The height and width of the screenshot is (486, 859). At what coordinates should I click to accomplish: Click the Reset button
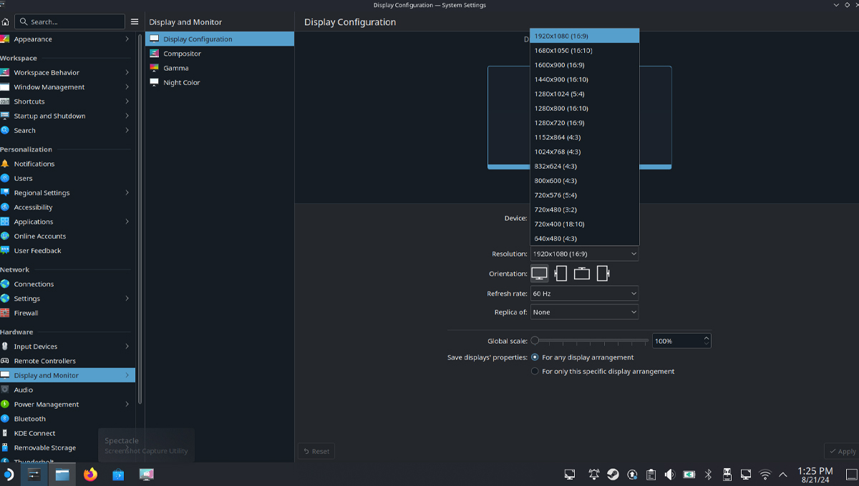click(316, 452)
